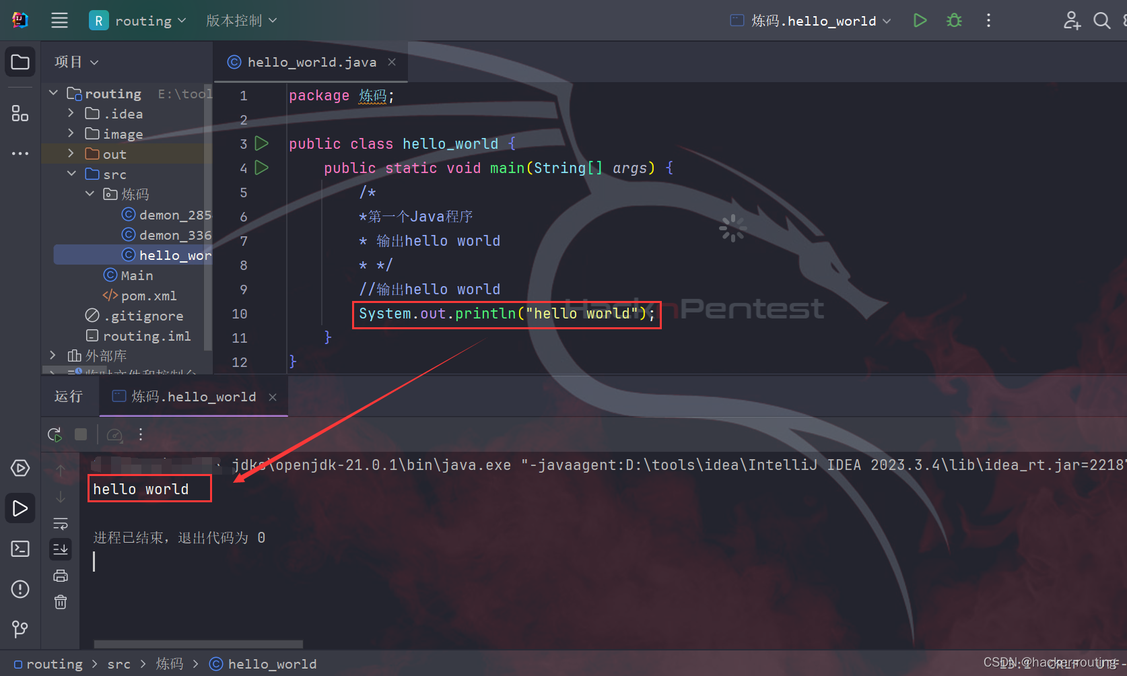Image resolution: width=1127 pixels, height=676 pixels.
Task: Open the Git tool window from the sidebar
Action: click(x=20, y=630)
